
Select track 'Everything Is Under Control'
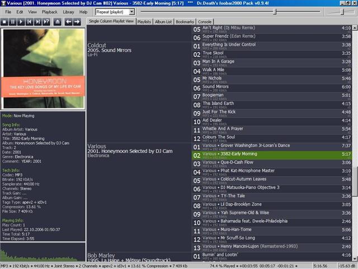click(272, 46)
